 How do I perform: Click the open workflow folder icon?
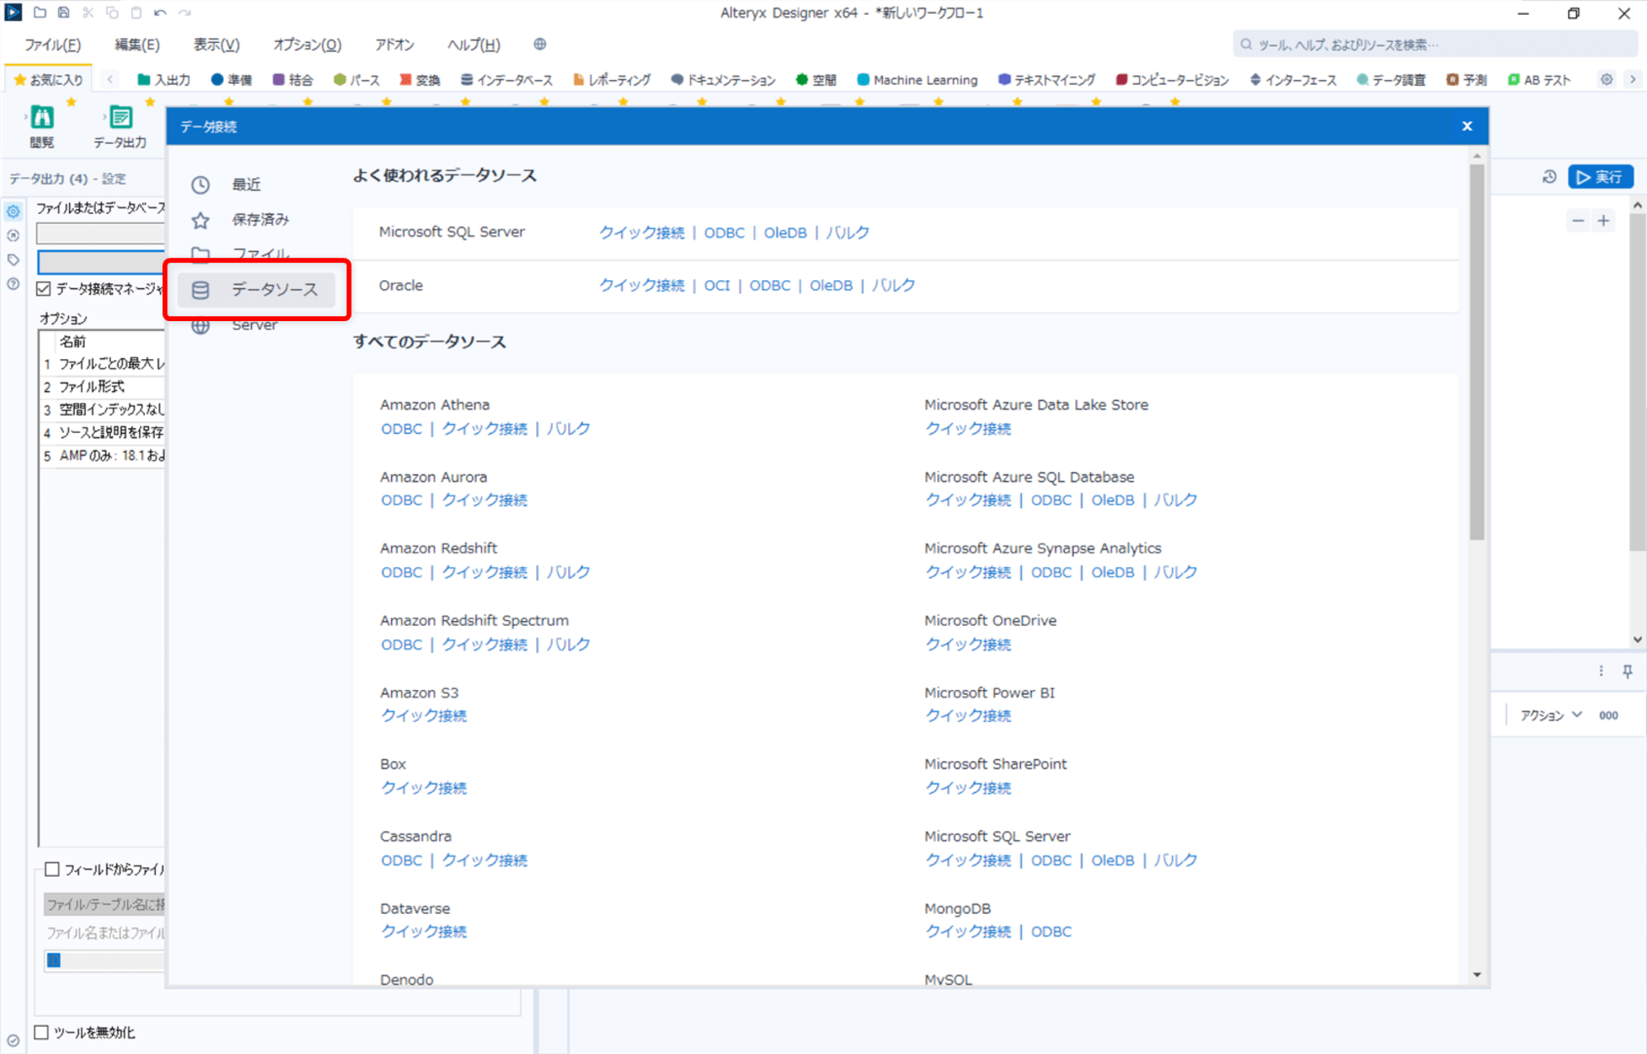pyautogui.click(x=40, y=12)
